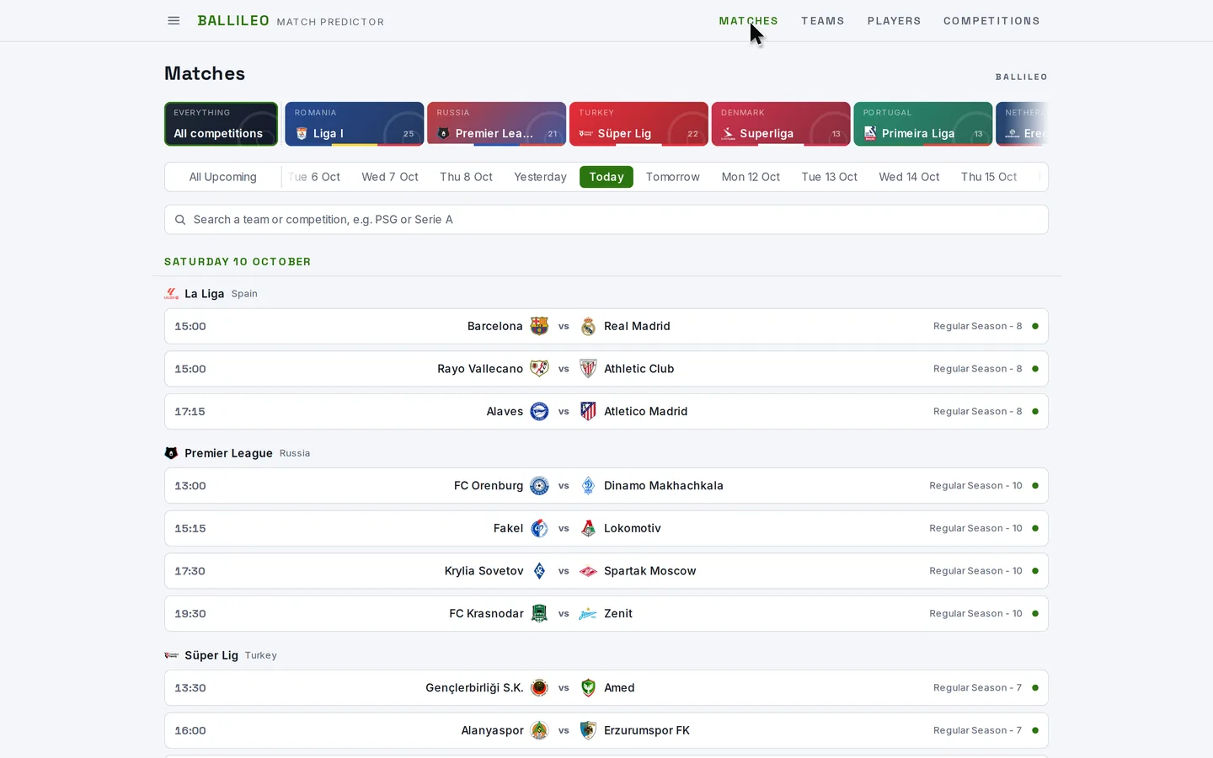Click the FC Orenburg crest
The width and height of the screenshot is (1213, 758).
(x=539, y=486)
